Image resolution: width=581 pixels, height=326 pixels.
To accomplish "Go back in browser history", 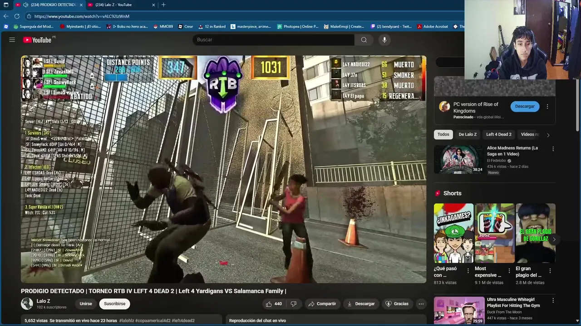I will pyautogui.click(x=6, y=16).
